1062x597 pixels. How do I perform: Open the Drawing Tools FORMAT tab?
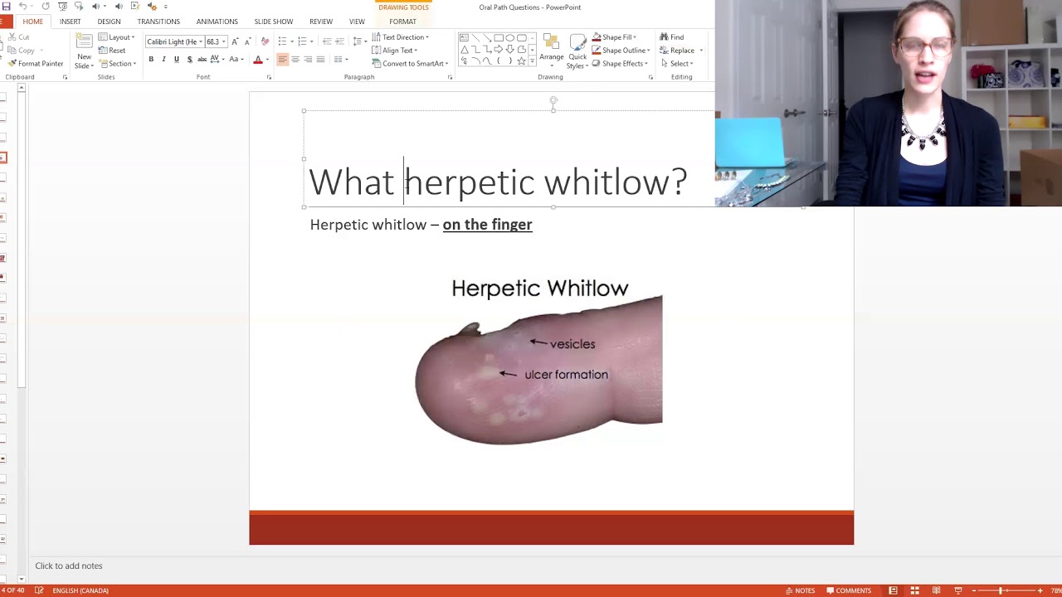coord(402,22)
